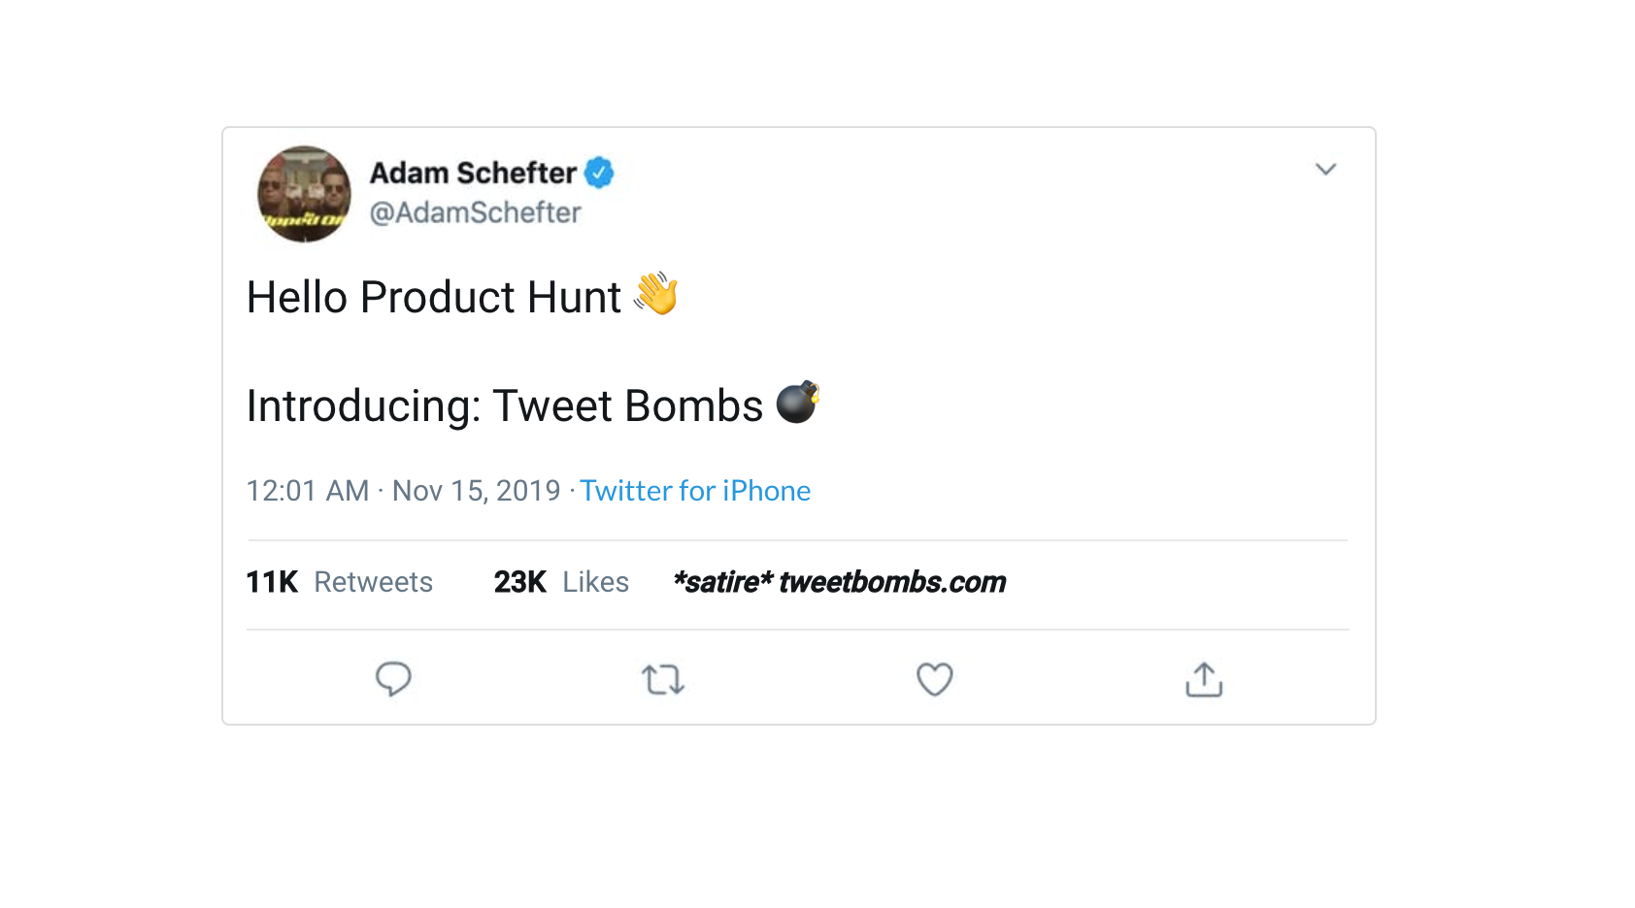
Task: Click the 23K Likes count
Action: [x=561, y=582]
